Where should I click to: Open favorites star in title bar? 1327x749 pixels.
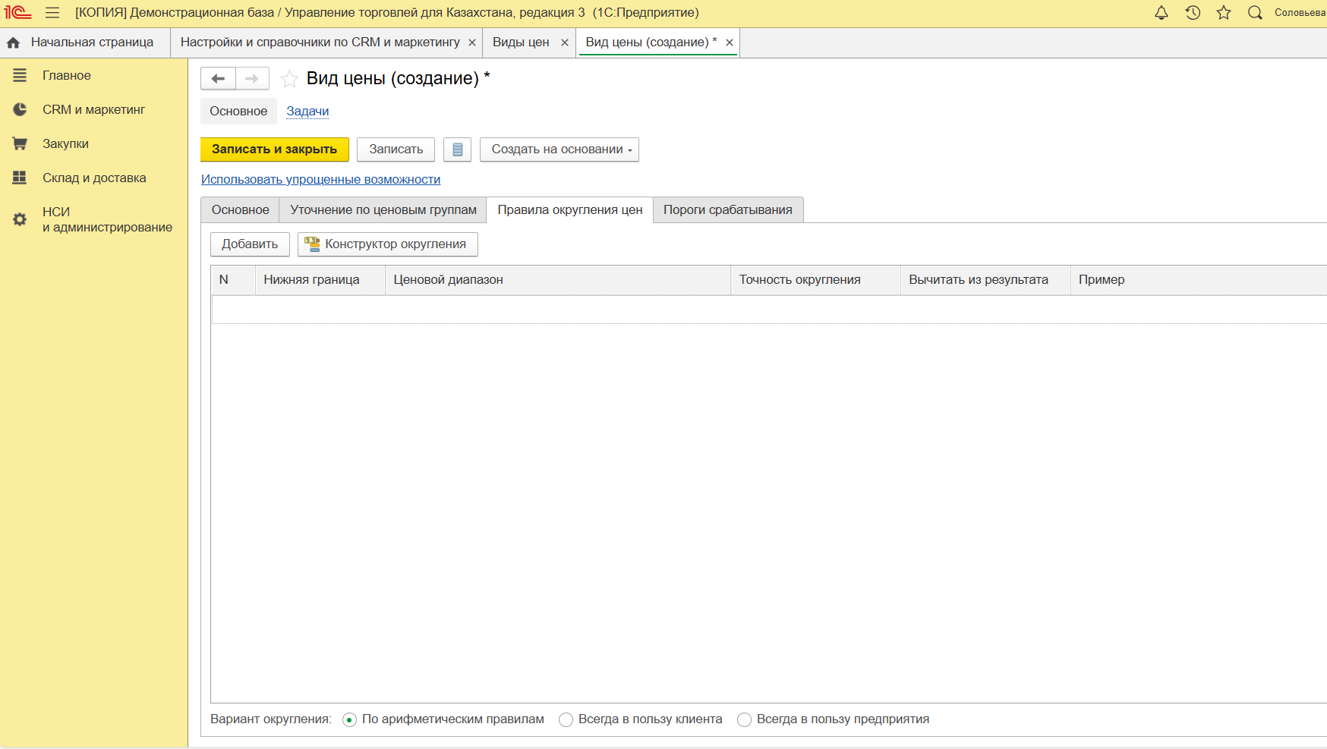[1224, 13]
